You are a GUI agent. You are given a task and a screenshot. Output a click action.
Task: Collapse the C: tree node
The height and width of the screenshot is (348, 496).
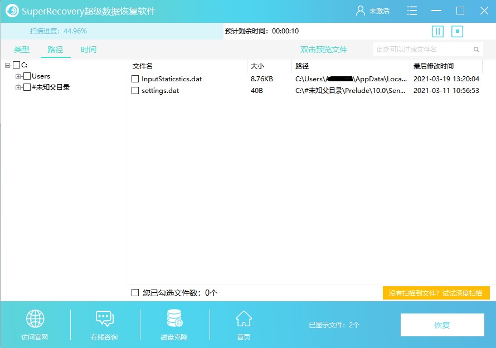click(x=8, y=66)
